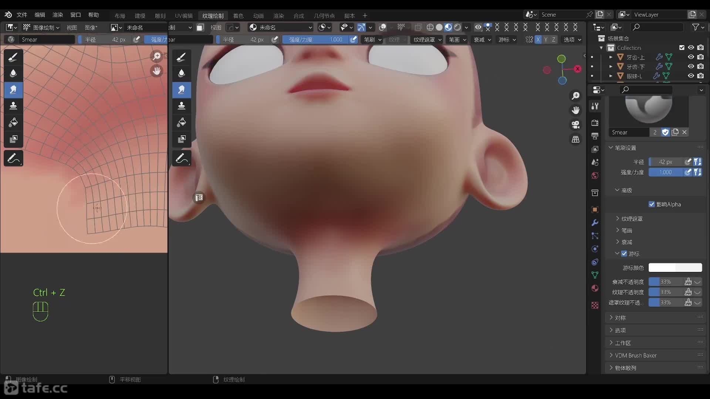The width and height of the screenshot is (710, 399).
Task: Select the Annotate tool in image editor toolbar
Action: point(13,158)
